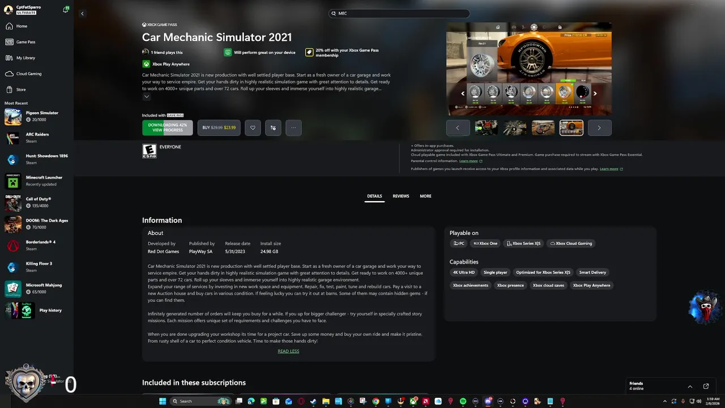Viewport: 725px width, 408px height.
Task: Open Call of Duty from recent list
Action: coord(37,202)
